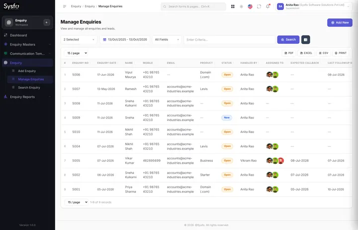Toggle the column view dark button
Viewport: 358px width, 230px height.
click(305, 39)
